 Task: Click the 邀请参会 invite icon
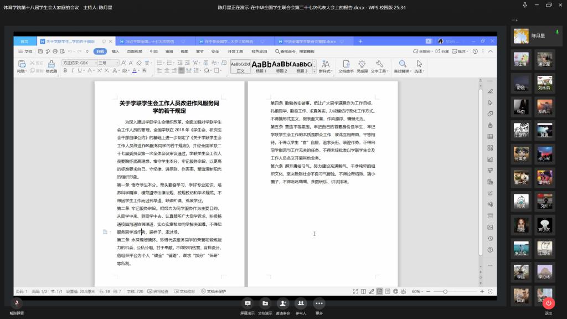(x=283, y=303)
